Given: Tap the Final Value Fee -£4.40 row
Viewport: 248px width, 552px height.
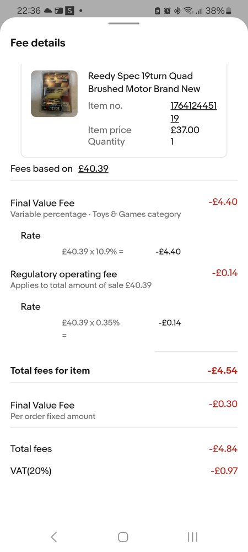Looking at the screenshot, I should (124, 208).
